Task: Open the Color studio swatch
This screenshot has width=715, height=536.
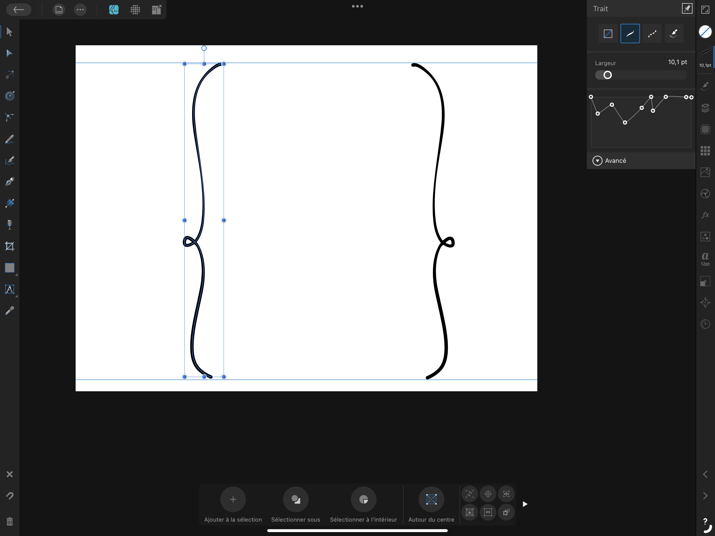Action: tap(705, 32)
